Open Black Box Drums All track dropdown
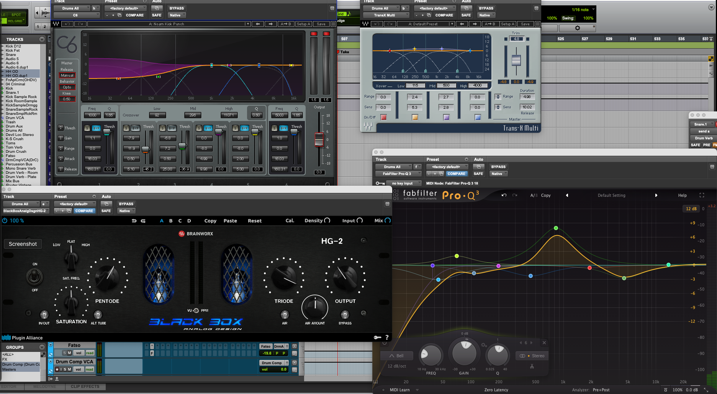The image size is (717, 394). point(21,204)
